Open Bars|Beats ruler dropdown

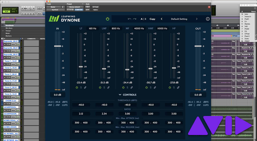(5, 25)
